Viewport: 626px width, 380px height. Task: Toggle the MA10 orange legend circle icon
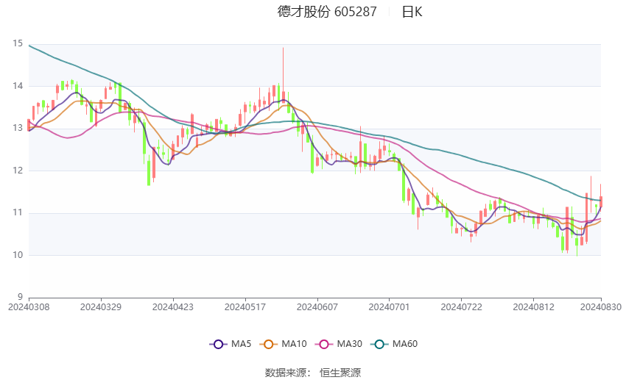coord(269,344)
